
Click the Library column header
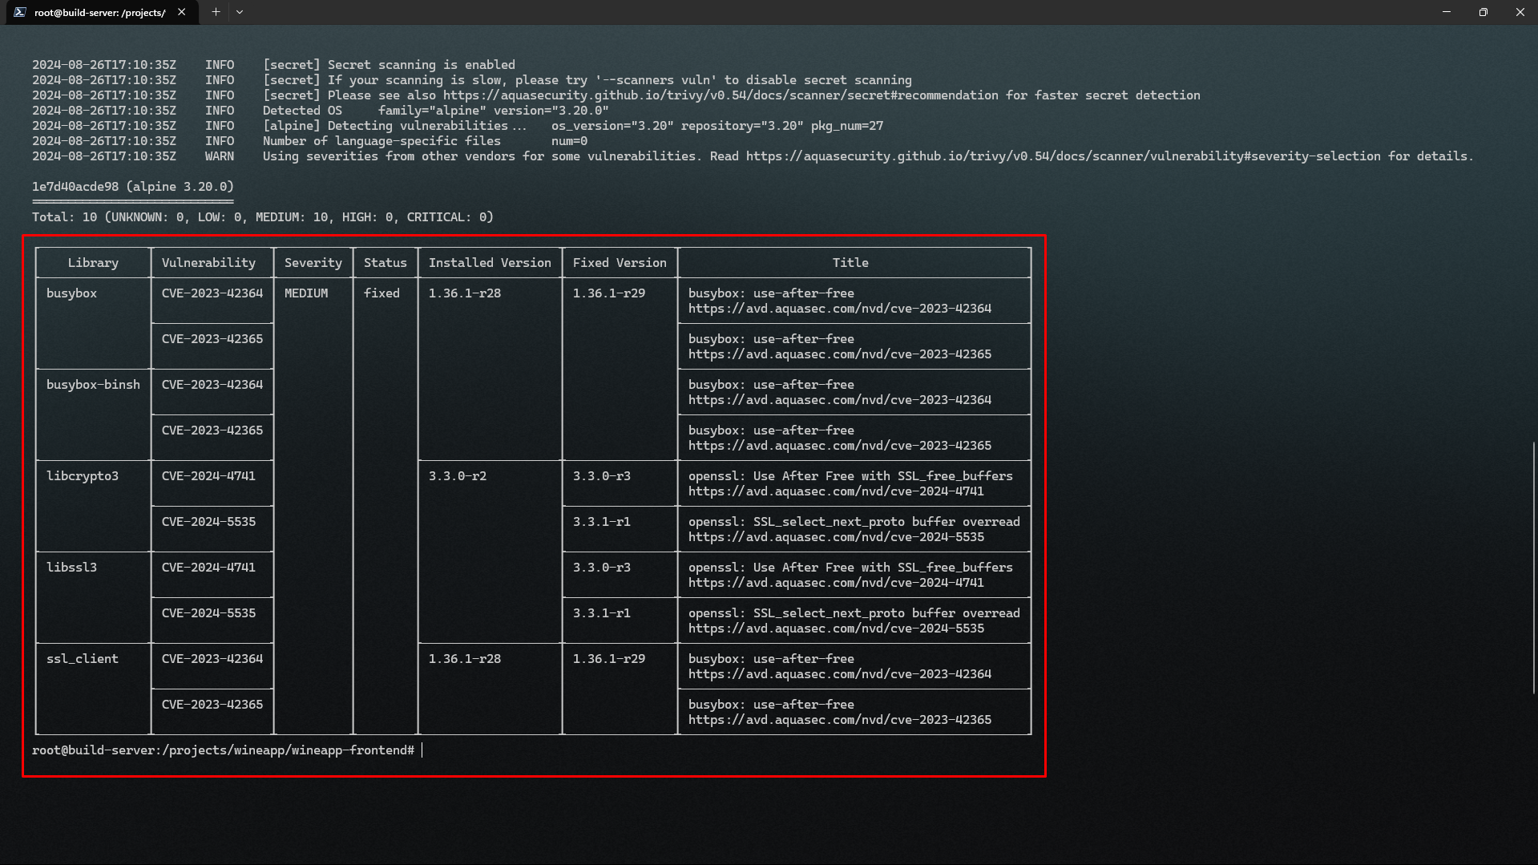(93, 263)
